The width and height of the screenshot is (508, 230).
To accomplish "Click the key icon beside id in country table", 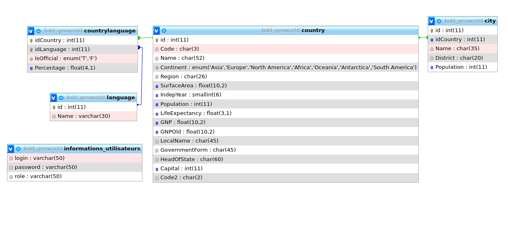I will pyautogui.click(x=157, y=40).
